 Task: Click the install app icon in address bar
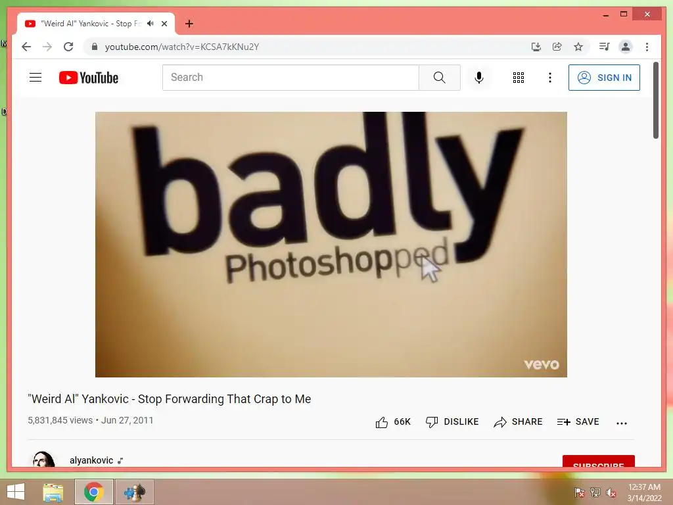click(536, 47)
